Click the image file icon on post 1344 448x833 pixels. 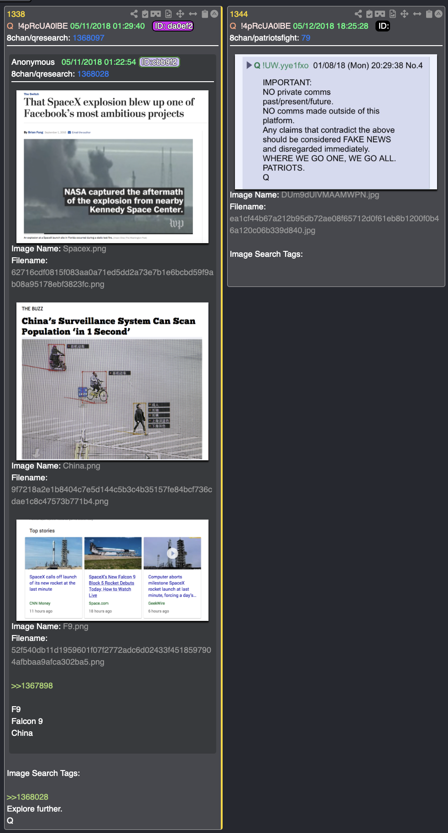click(x=392, y=14)
